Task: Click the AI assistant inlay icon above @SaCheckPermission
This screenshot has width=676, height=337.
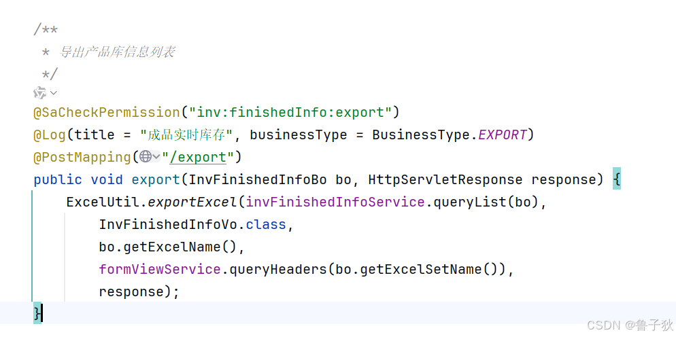Action: 40,92
